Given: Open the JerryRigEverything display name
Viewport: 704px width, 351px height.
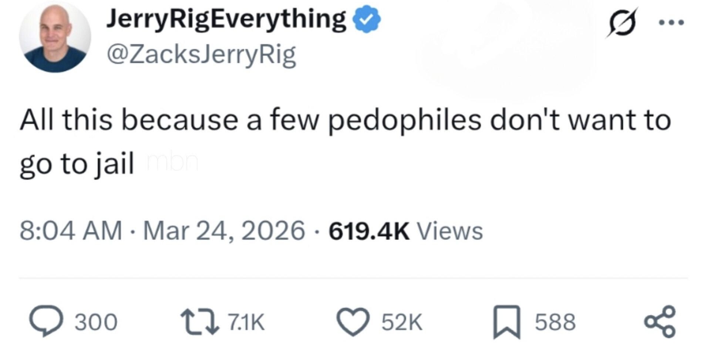Looking at the screenshot, I should tap(226, 20).
